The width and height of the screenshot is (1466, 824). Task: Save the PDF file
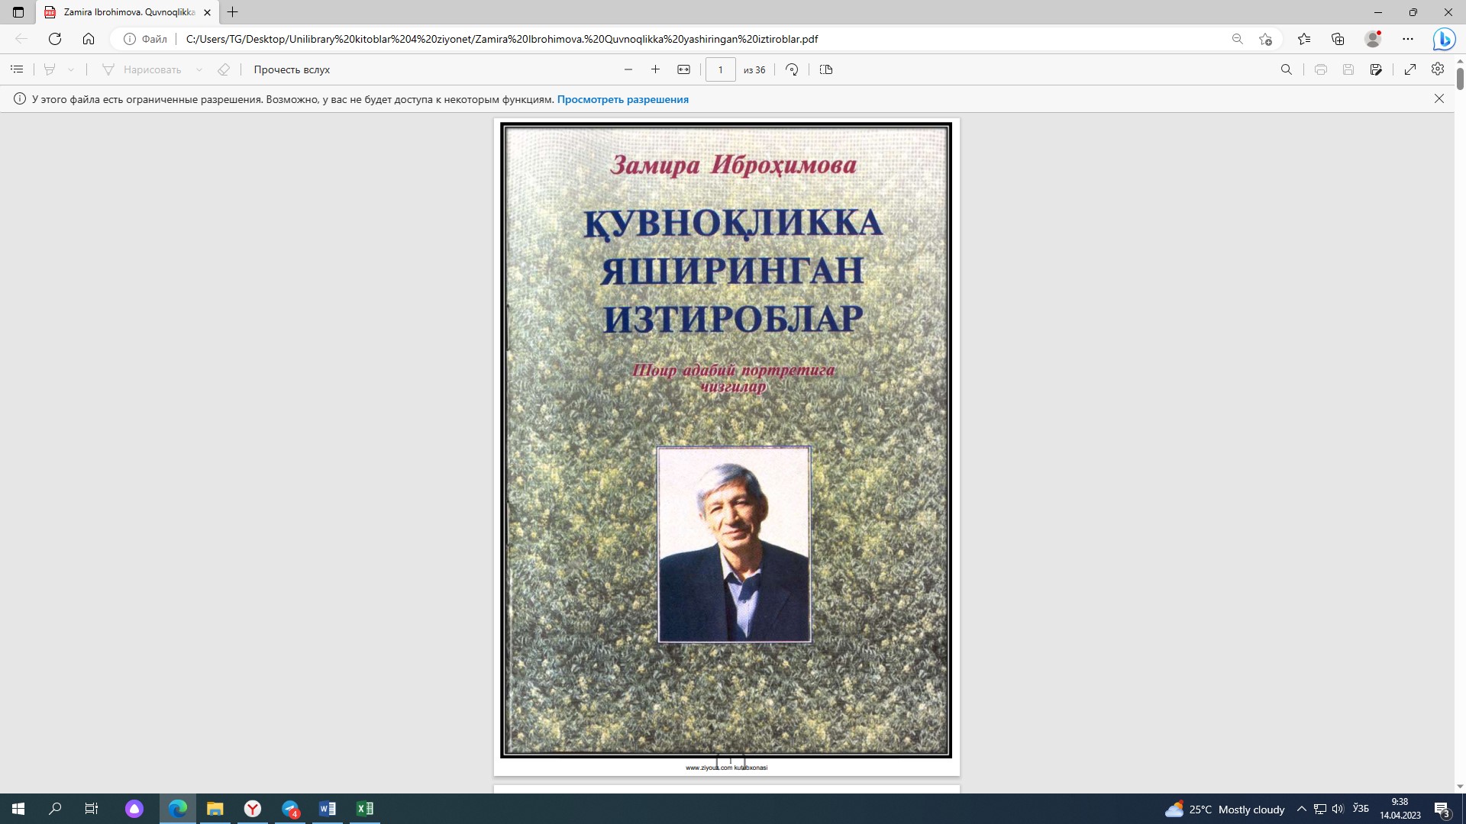1350,69
